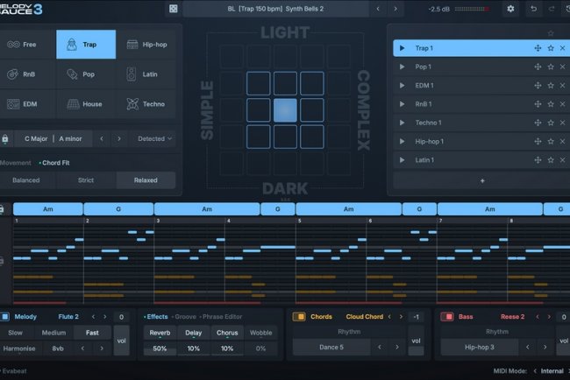Click the undo arrow icon
This screenshot has width=570, height=380.
click(533, 9)
